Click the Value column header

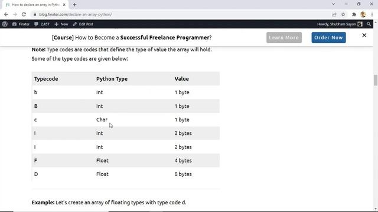tap(181, 79)
